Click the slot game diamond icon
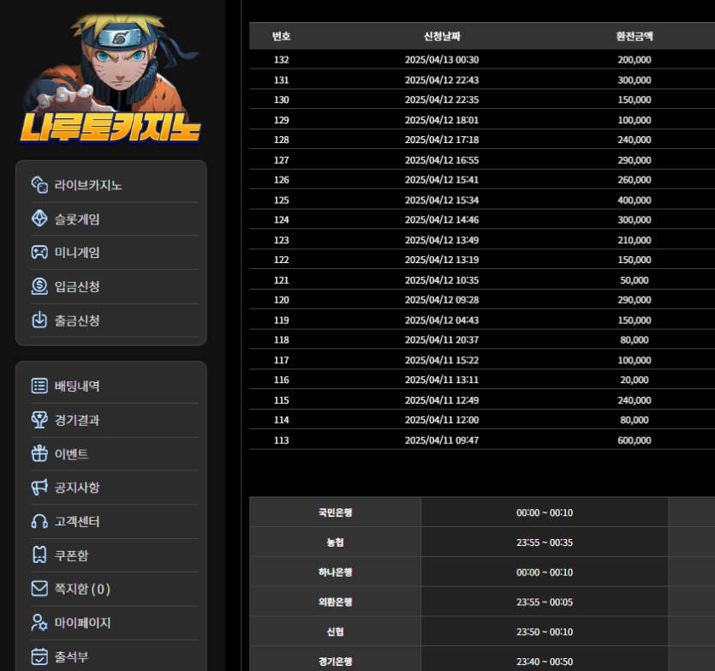The width and height of the screenshot is (715, 671). [39, 219]
